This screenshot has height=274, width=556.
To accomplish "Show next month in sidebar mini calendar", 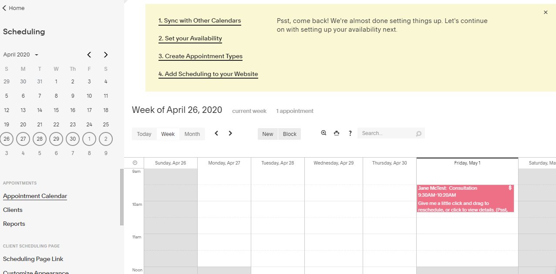I will tap(105, 55).
